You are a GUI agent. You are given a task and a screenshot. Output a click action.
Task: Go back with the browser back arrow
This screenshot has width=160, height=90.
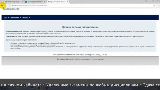[2, 5]
